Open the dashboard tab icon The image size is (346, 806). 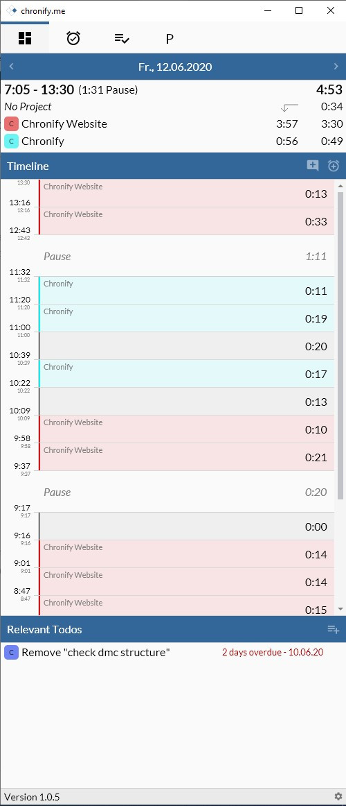[25, 38]
